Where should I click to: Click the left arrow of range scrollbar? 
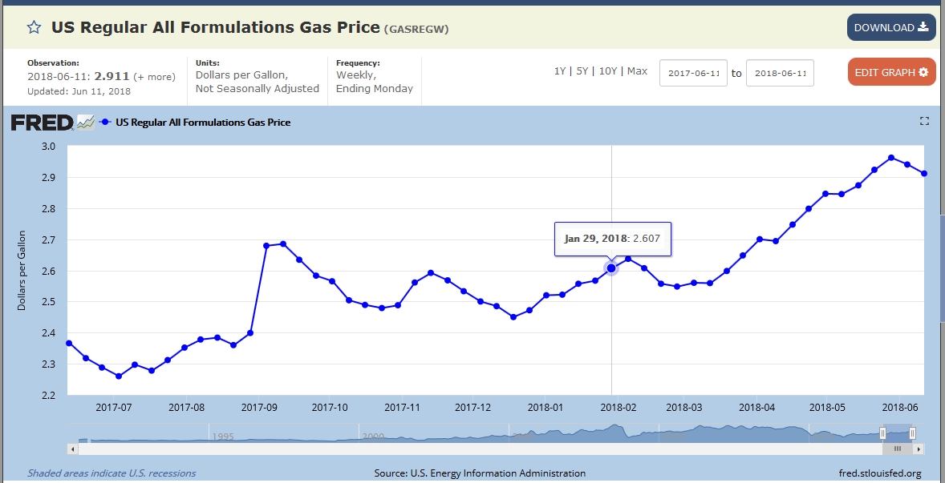click(73, 449)
